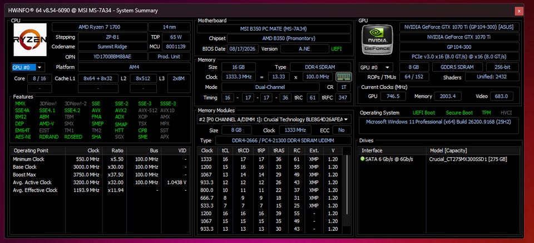Click the AMD B350 (Promontory) chipset field

289,38
